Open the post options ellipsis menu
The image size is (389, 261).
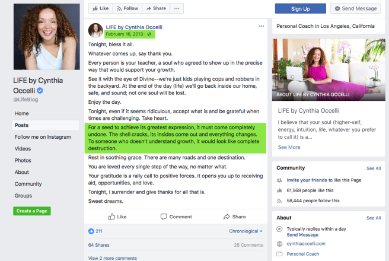click(x=262, y=26)
